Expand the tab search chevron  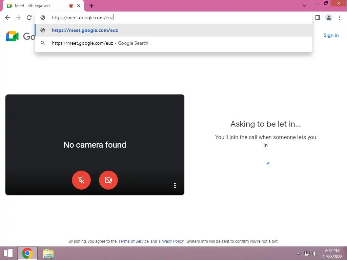click(305, 6)
